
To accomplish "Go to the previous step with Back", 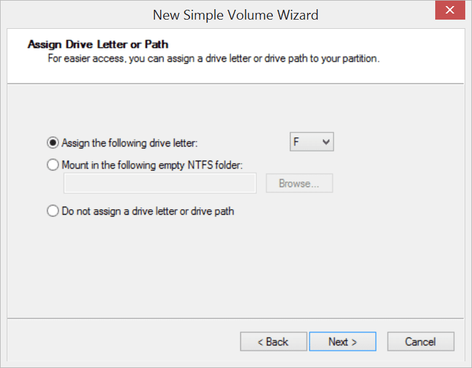I will (x=273, y=342).
